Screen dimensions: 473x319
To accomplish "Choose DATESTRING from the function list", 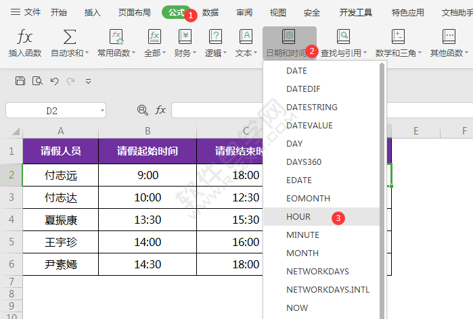I will [321, 107].
